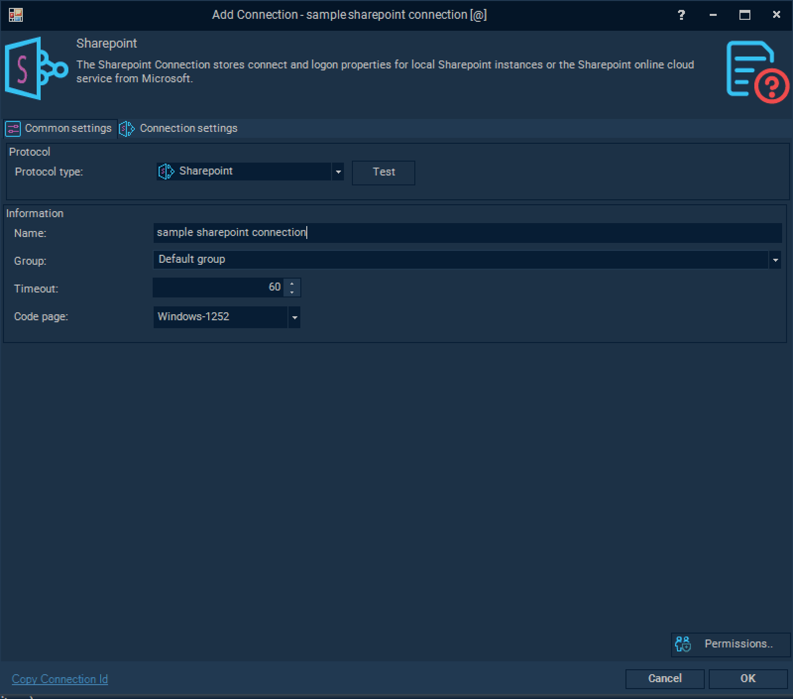
Task: Cancel the Add Connection dialog
Action: (x=665, y=679)
